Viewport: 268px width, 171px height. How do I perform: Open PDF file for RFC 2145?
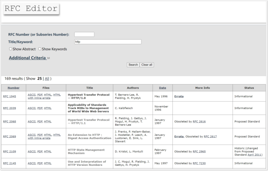coord(40,163)
